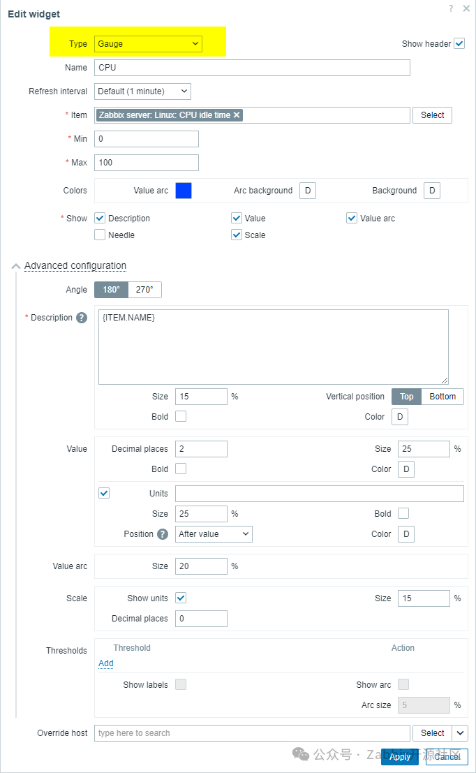Image resolution: width=476 pixels, height=773 pixels.
Task: Enable Bold for Description
Action: [181, 416]
